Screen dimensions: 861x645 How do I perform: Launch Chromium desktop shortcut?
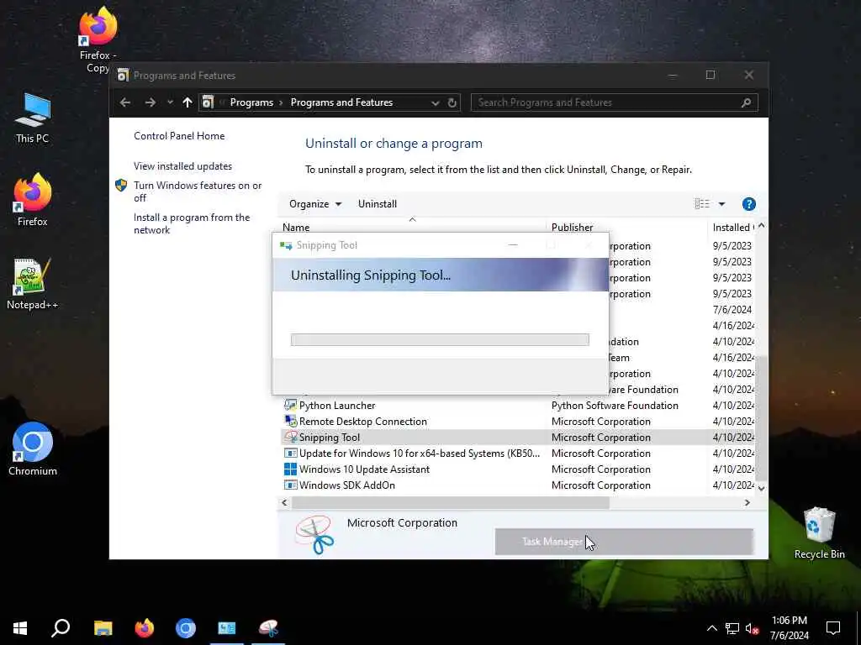(x=33, y=448)
